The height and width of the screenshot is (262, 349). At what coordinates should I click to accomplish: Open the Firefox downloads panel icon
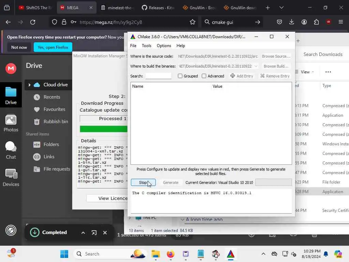point(292,22)
